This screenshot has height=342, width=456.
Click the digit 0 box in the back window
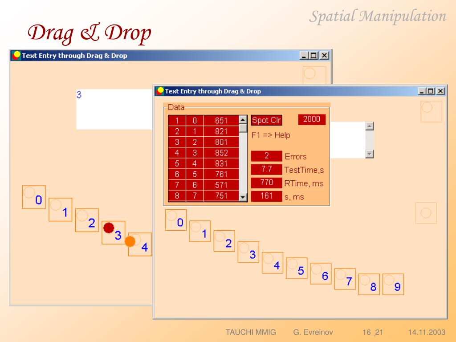click(x=34, y=197)
